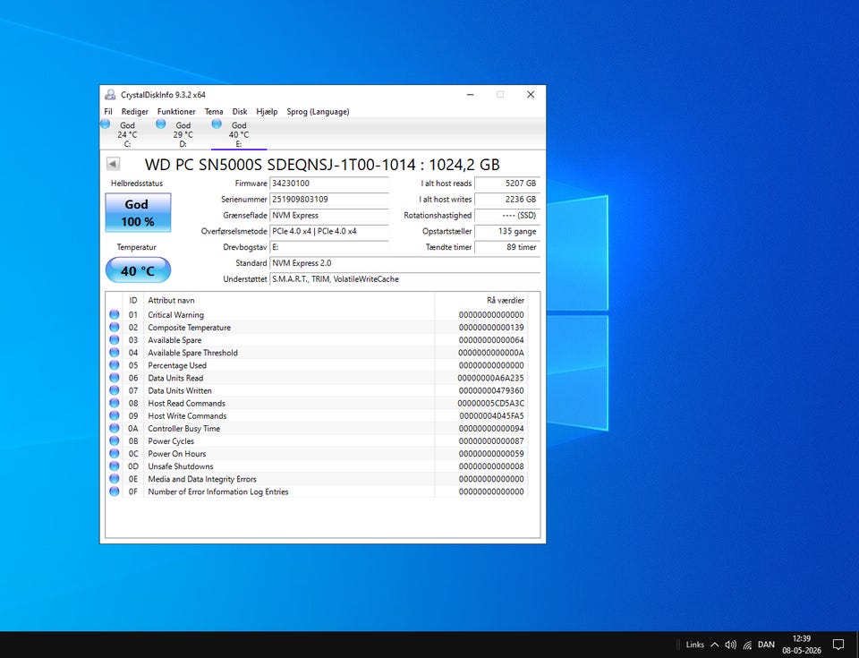Click the status orb for Data Units Read
This screenshot has width=859, height=658.
click(x=114, y=377)
